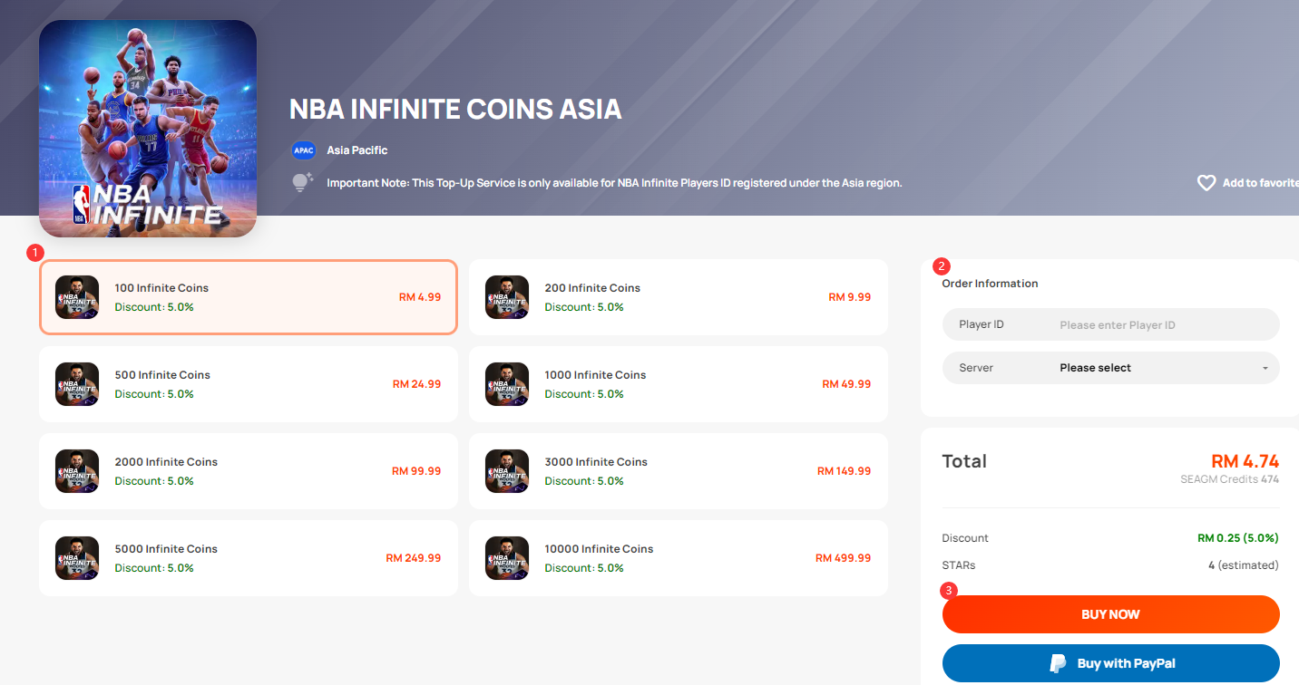1299x685 pixels.
Task: Click the RM 149.99 price
Action: coord(845,471)
